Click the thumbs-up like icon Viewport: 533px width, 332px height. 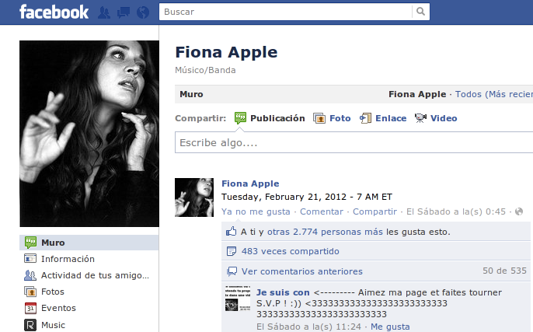point(231,232)
